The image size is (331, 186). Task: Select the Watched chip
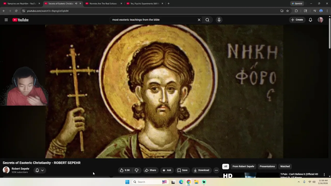click(285, 166)
